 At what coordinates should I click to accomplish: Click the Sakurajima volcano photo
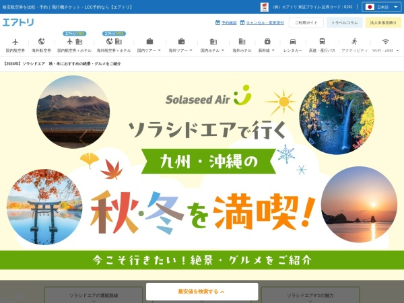click(73, 112)
